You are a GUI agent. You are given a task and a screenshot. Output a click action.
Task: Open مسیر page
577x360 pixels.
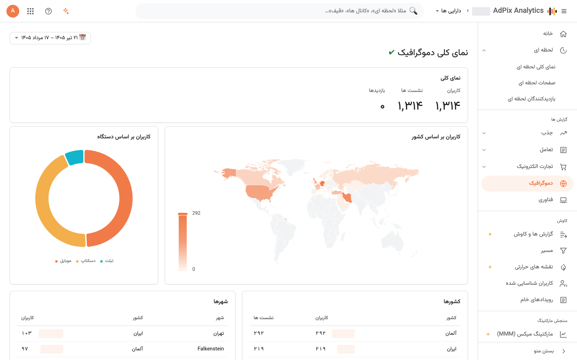527,251
